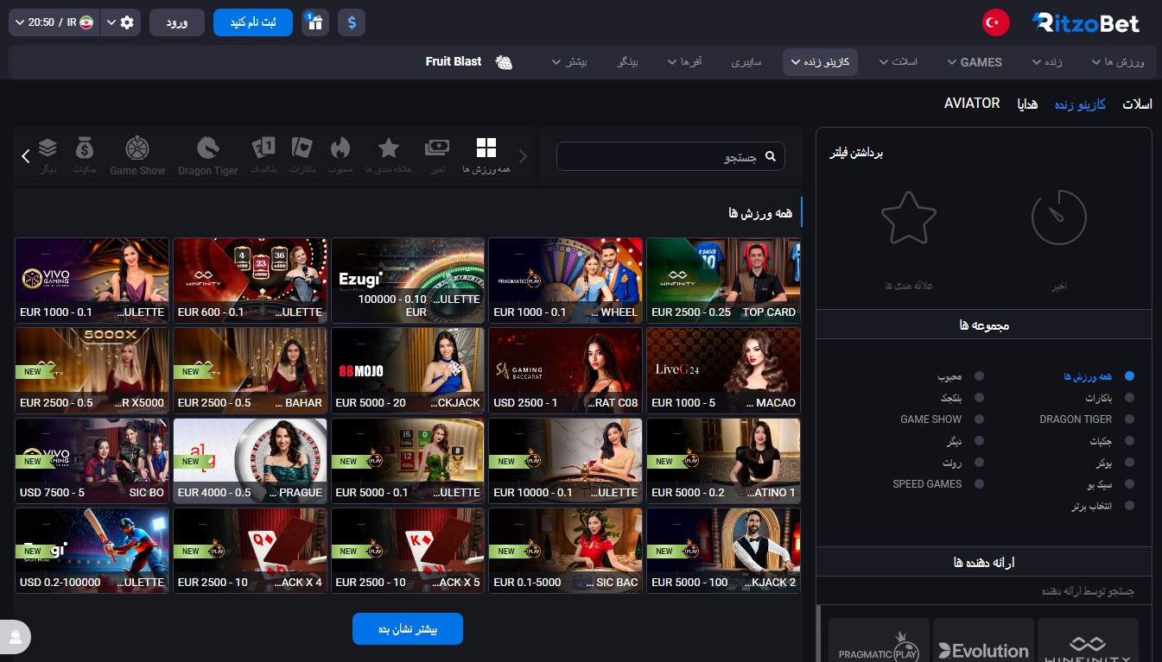Select the رولت radio option
This screenshot has width=1162, height=662.
click(978, 463)
